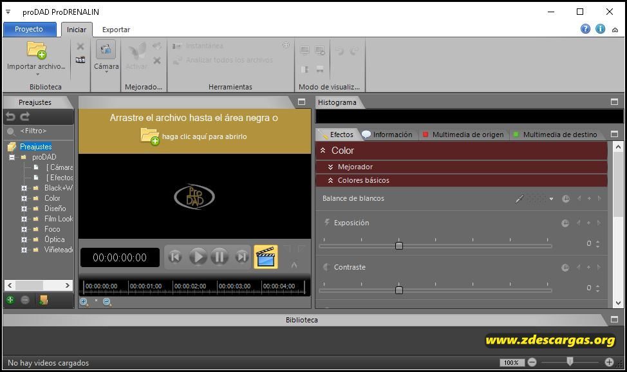Choose the single-monitor visualization mode icon
This screenshot has height=372, width=627.
304,50
